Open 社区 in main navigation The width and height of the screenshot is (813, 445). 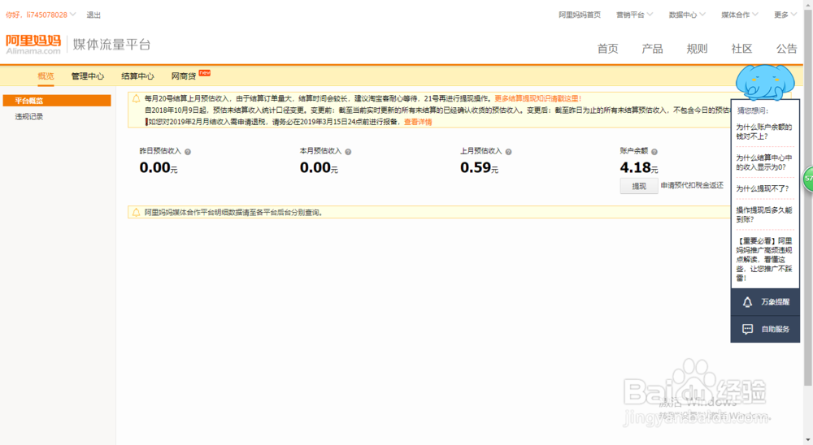[741, 49]
